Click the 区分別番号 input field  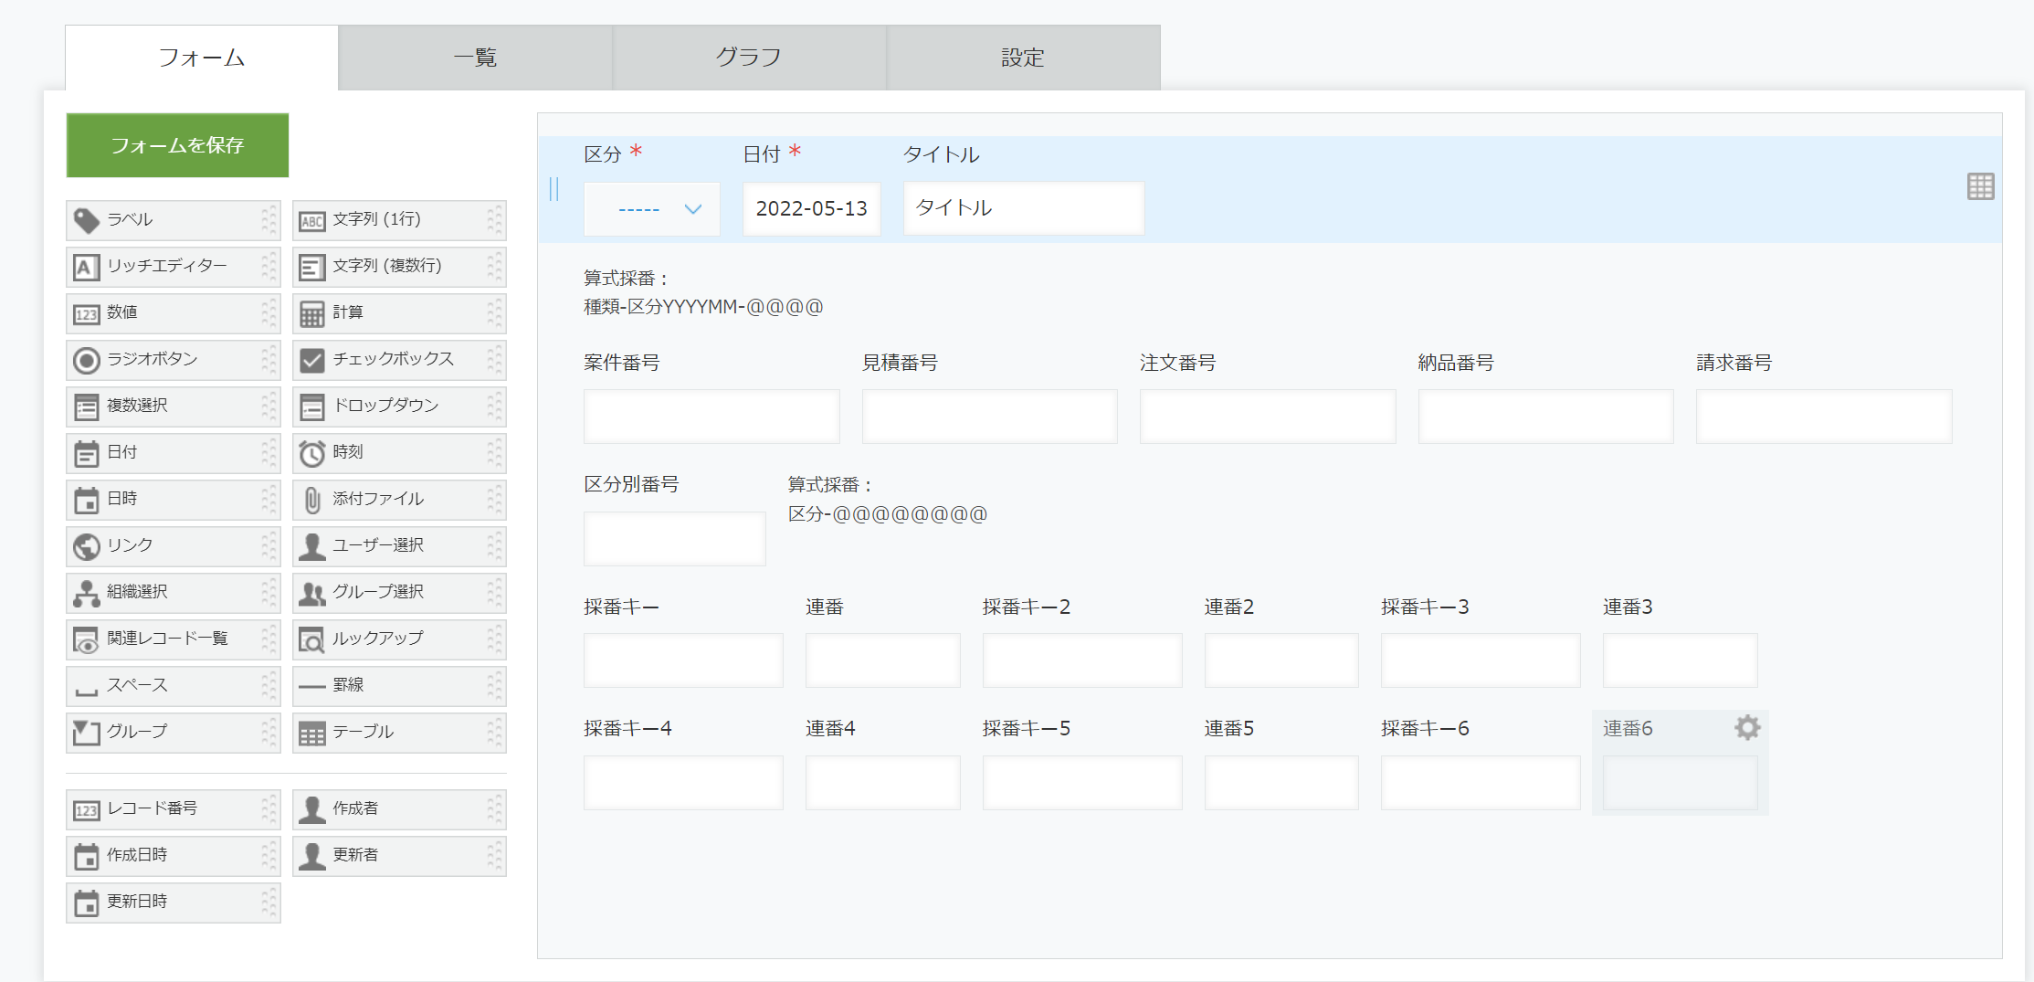pyautogui.click(x=675, y=539)
